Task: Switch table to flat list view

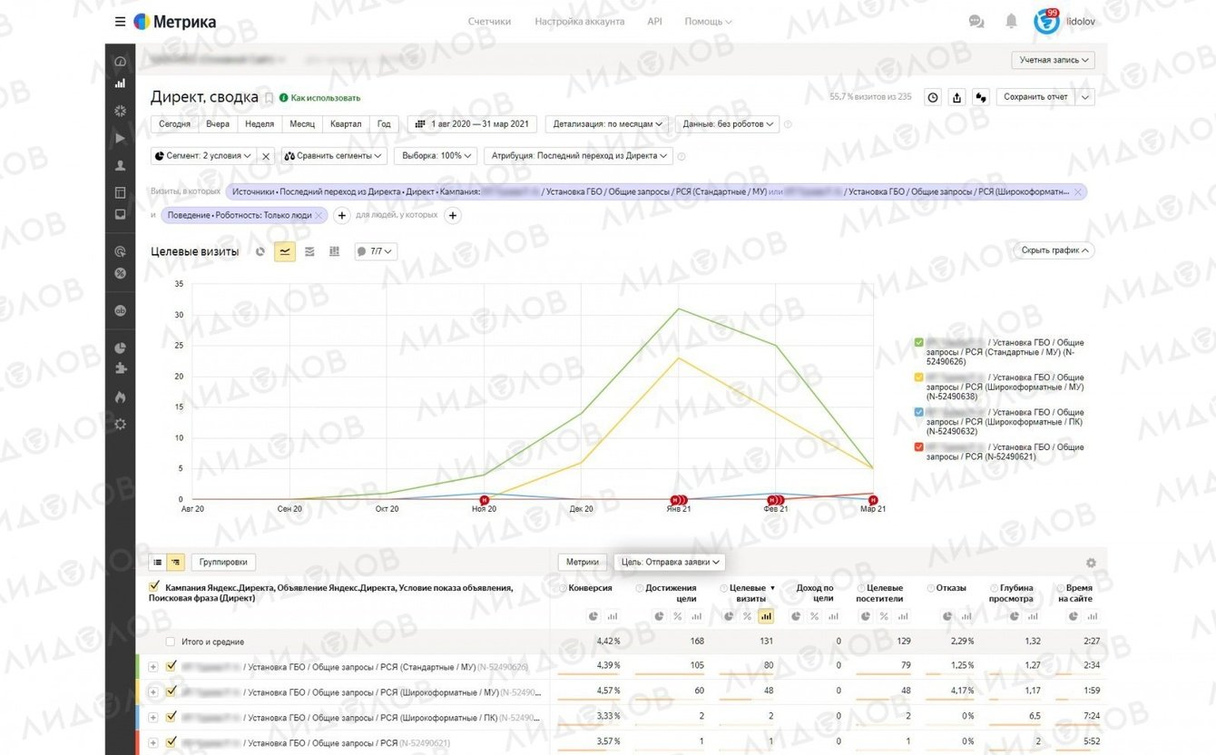Action: point(157,563)
